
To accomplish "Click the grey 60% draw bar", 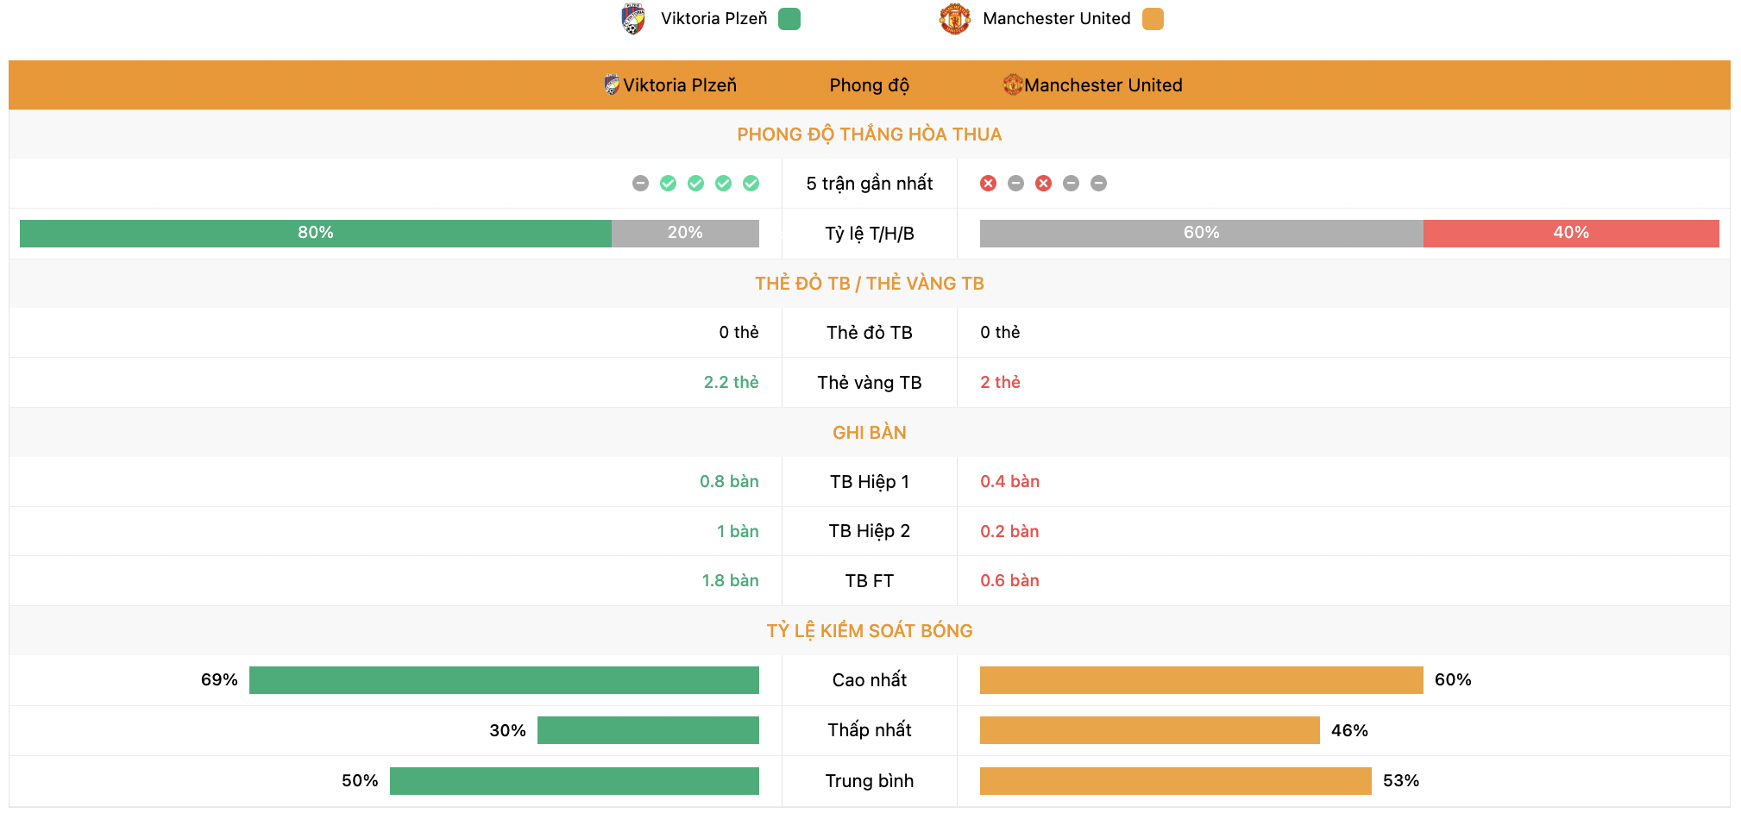I will (1202, 233).
